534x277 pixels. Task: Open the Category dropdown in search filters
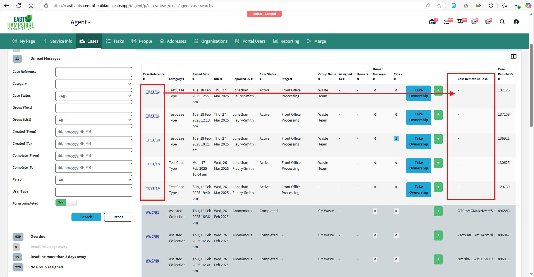pos(94,84)
